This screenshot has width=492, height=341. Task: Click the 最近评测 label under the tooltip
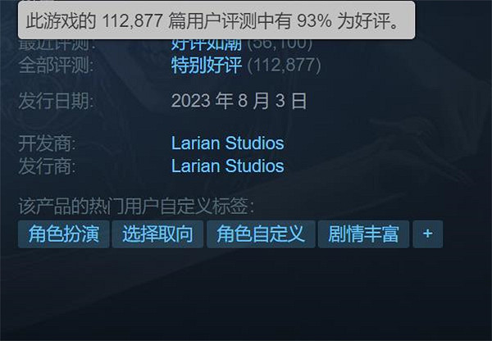pos(57,45)
